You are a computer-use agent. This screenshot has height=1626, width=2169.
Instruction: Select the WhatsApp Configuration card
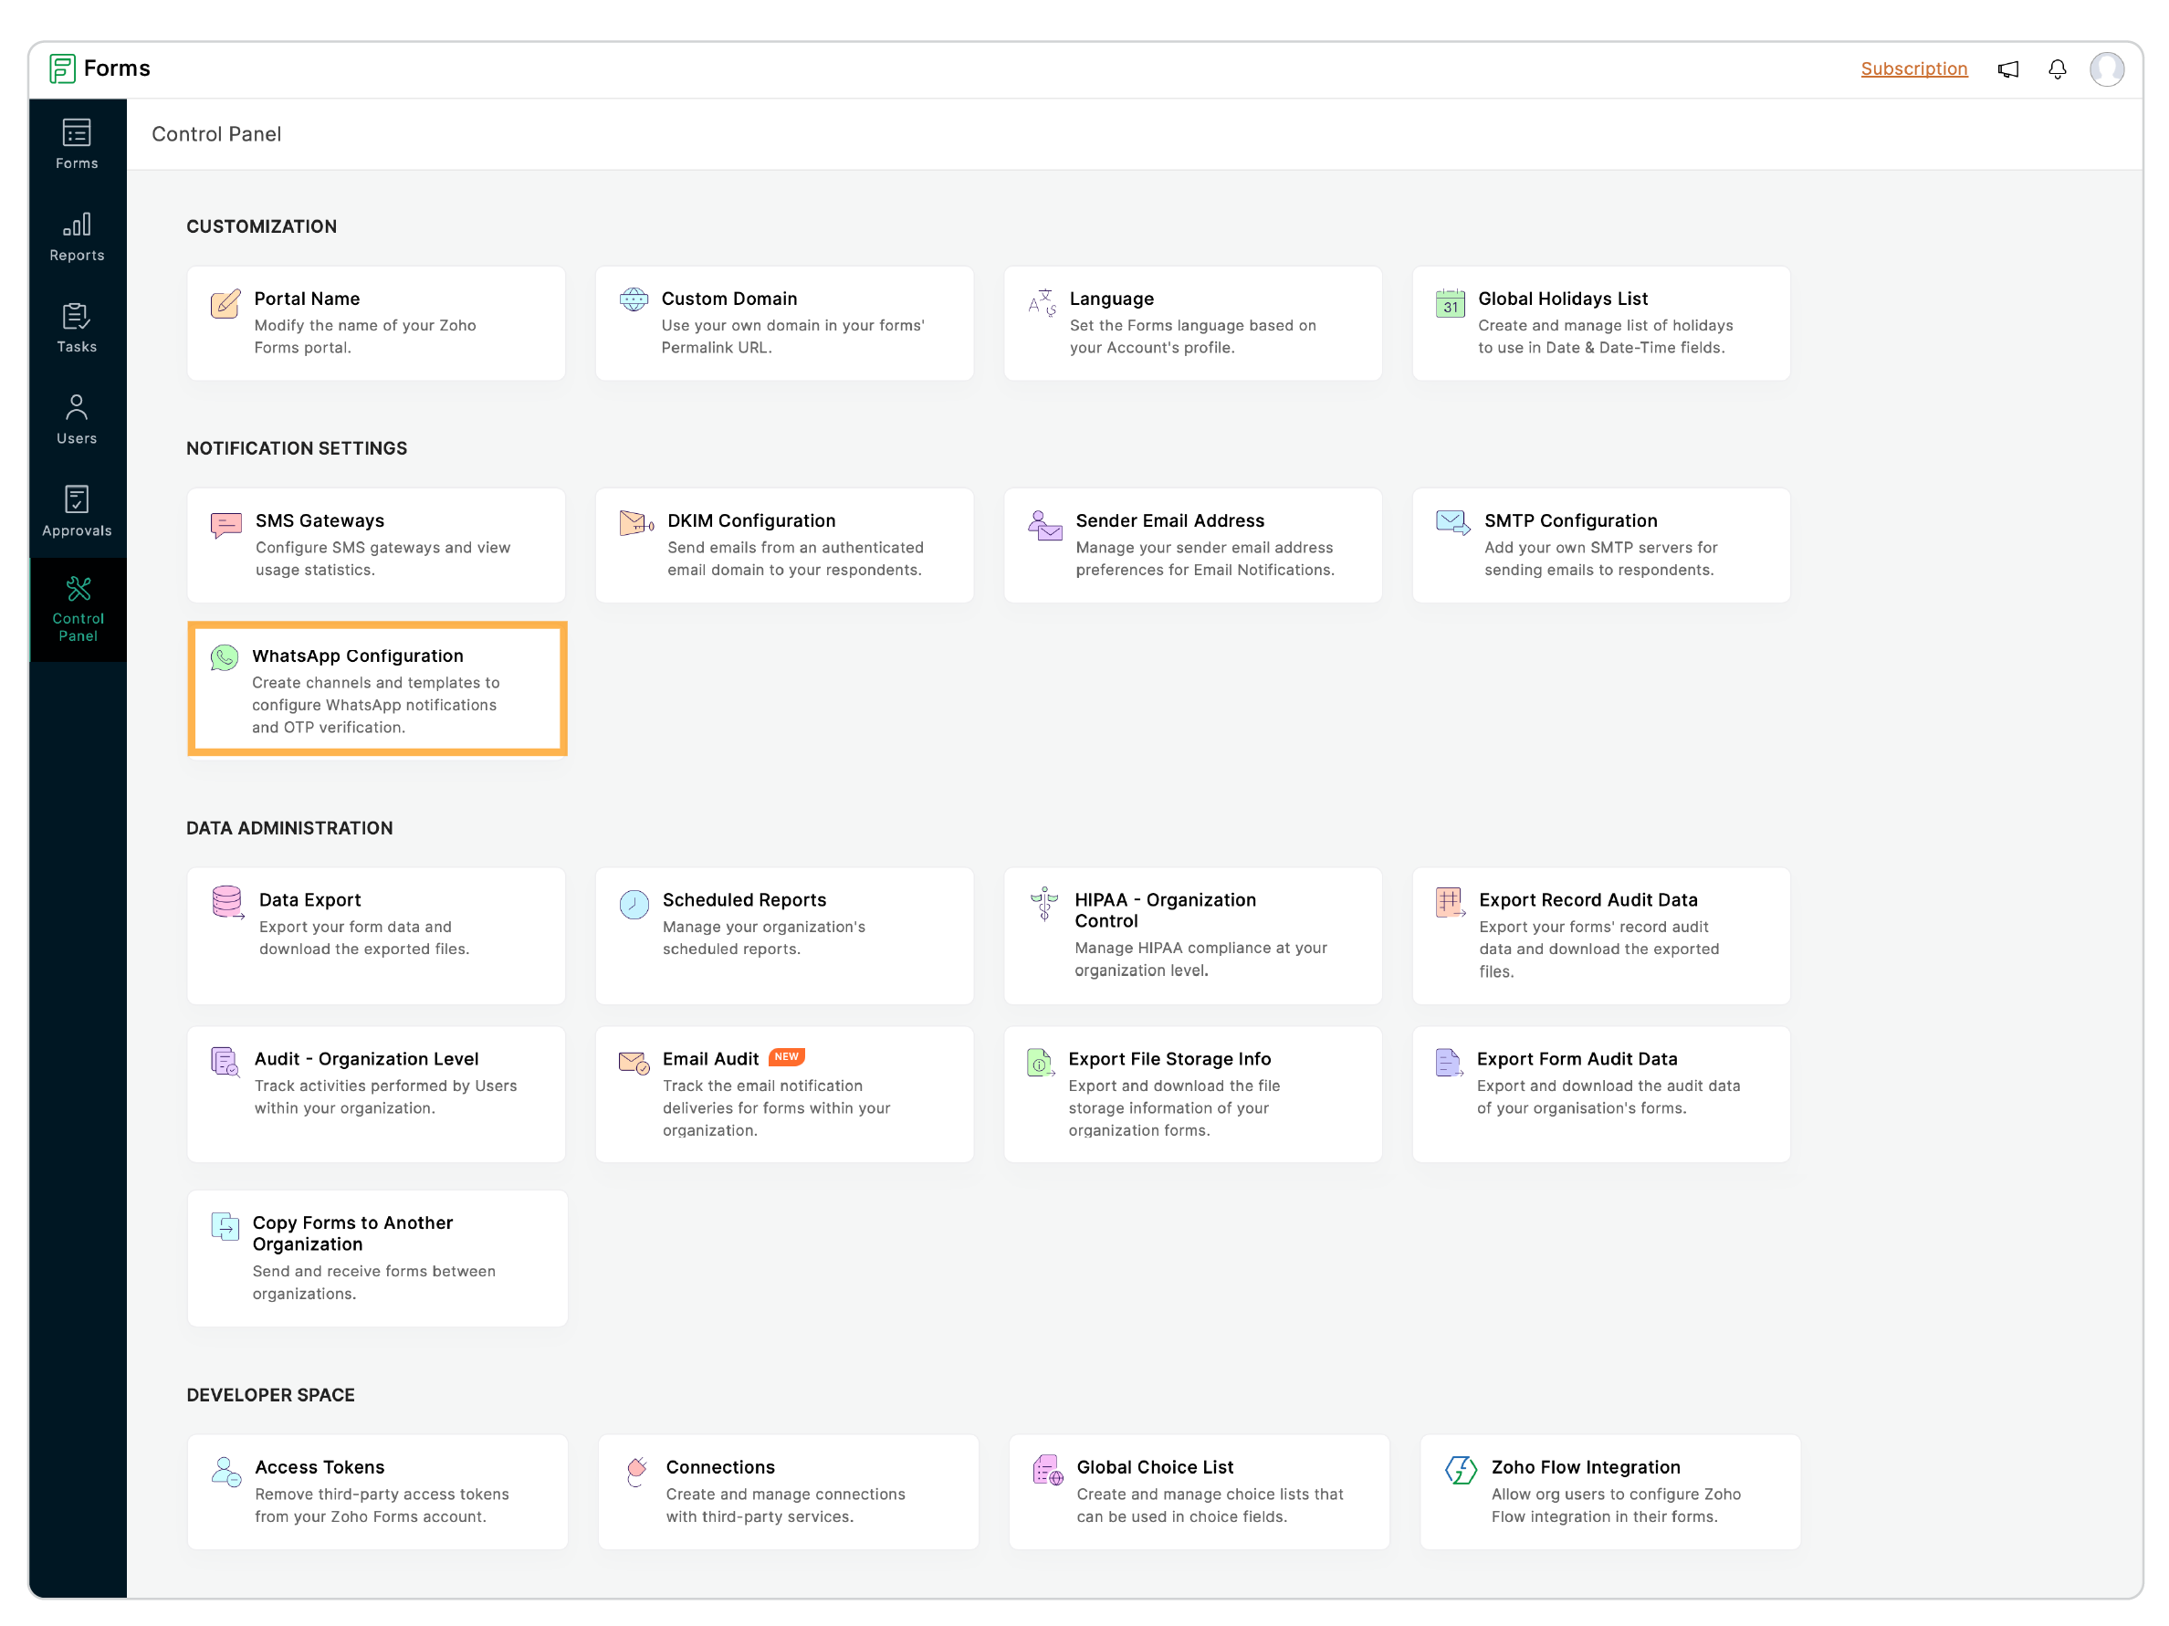[x=376, y=689]
